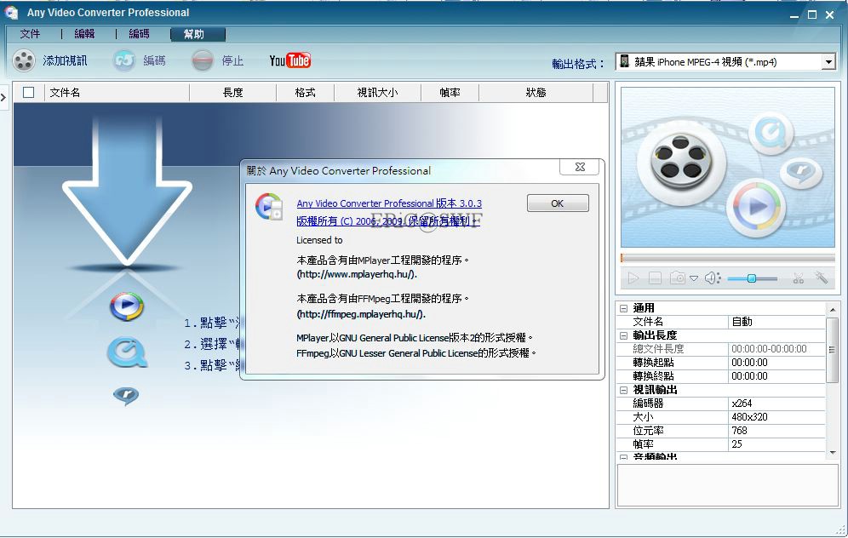Edit the 文件名 value 自動

pyautogui.click(x=777, y=322)
